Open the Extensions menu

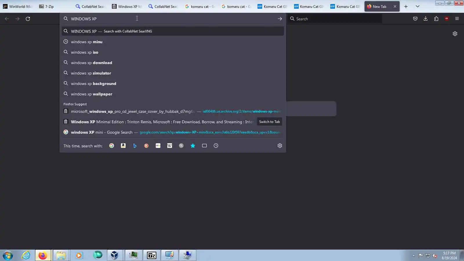[x=436, y=19]
